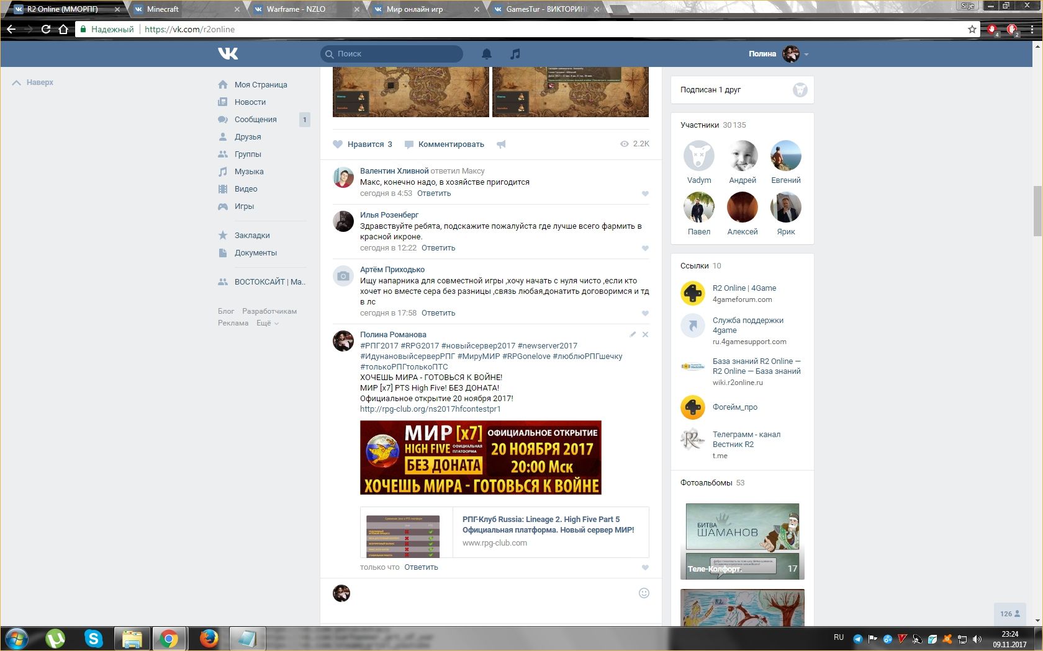Go to browser home page icon
This screenshot has width=1043, height=651.
[63, 29]
